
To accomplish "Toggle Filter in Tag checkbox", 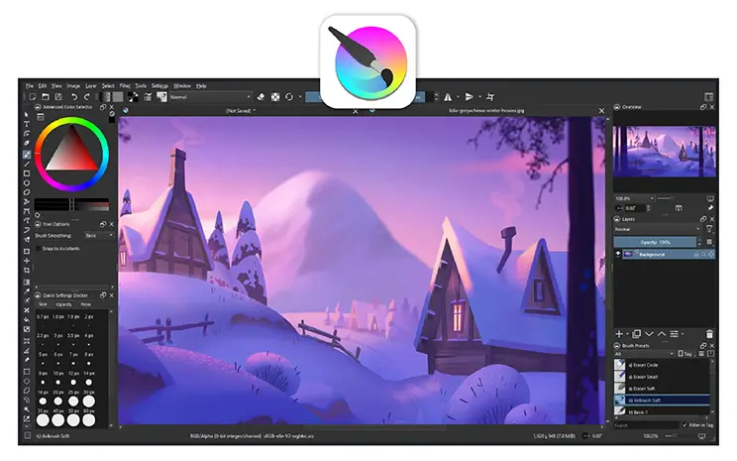I will click(684, 425).
